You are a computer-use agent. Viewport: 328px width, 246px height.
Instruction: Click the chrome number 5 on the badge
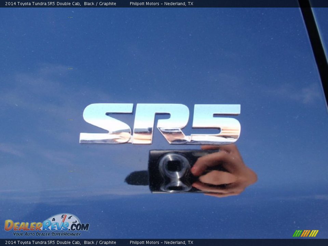pyautogui.click(x=216, y=124)
